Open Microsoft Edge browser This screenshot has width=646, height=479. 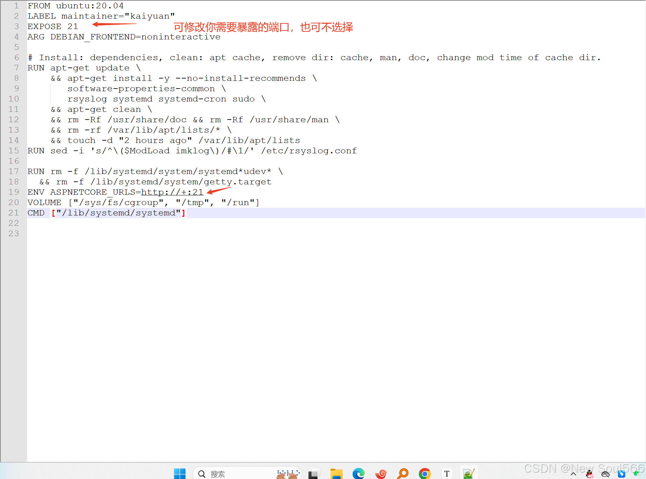pyautogui.click(x=358, y=474)
